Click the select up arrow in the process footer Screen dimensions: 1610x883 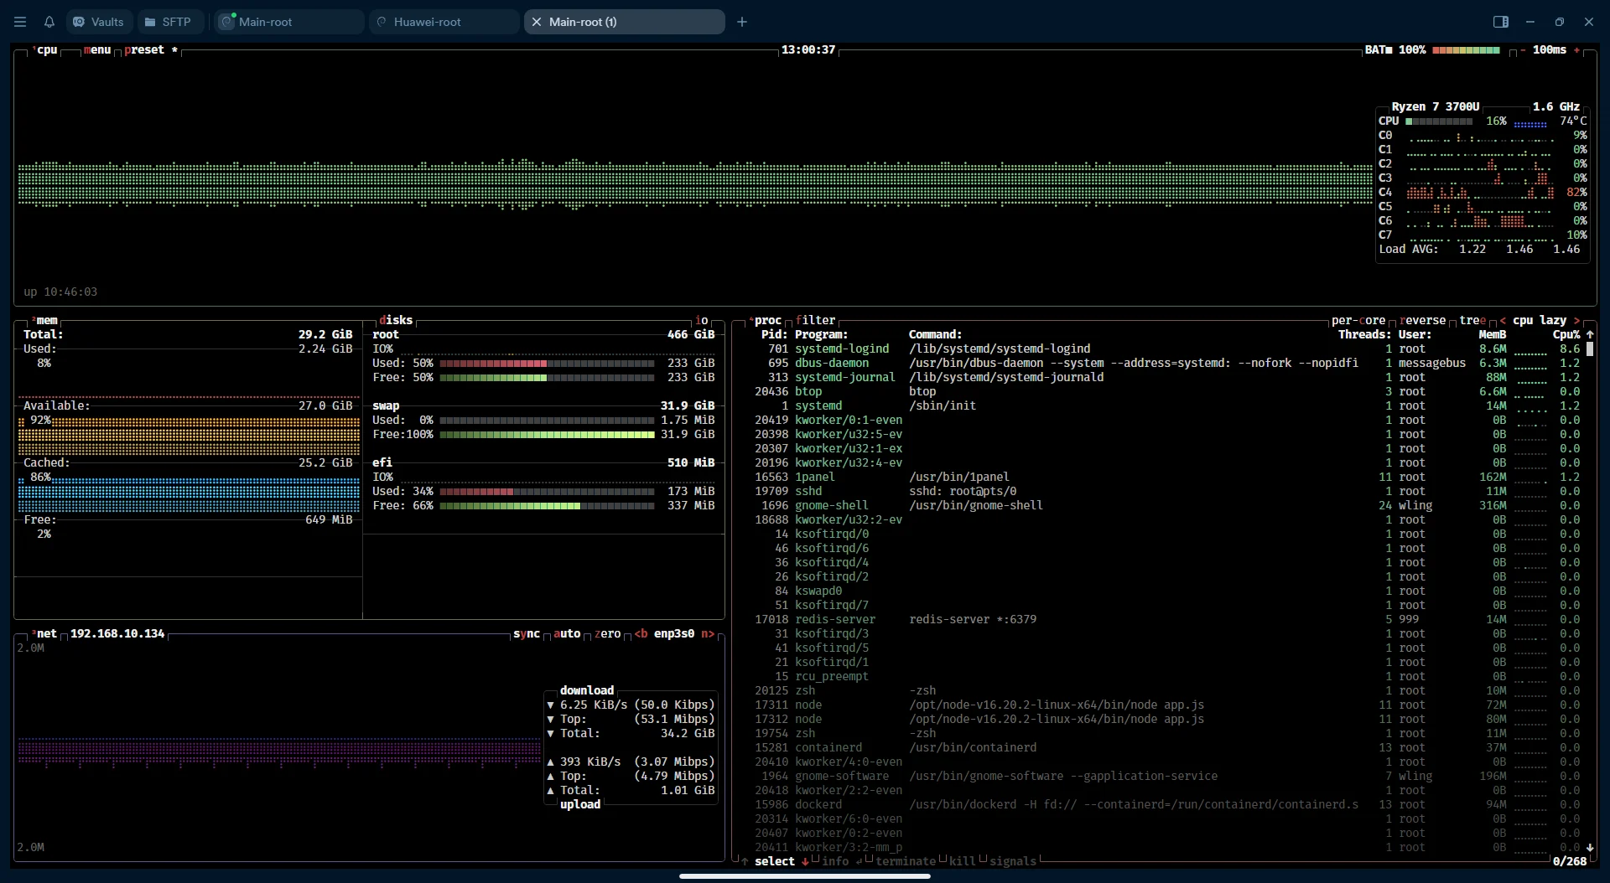click(745, 861)
